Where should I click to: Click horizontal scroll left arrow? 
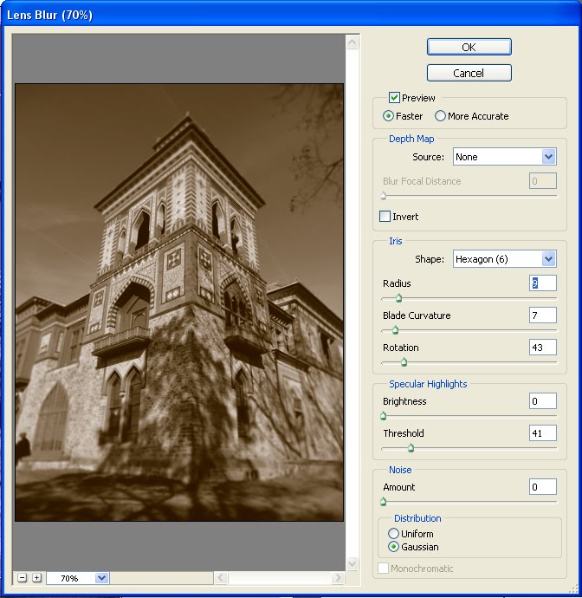221,578
